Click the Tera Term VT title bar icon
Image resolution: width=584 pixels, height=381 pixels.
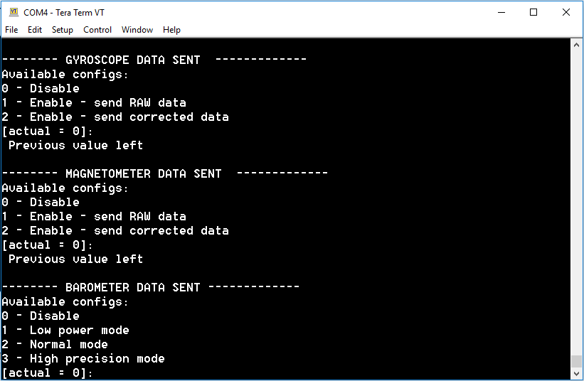14,12
